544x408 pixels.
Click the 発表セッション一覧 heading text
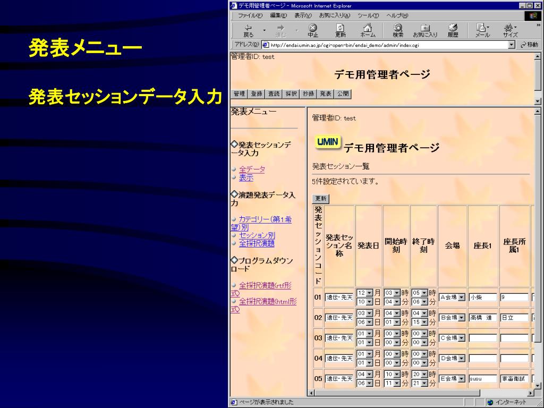point(341,166)
